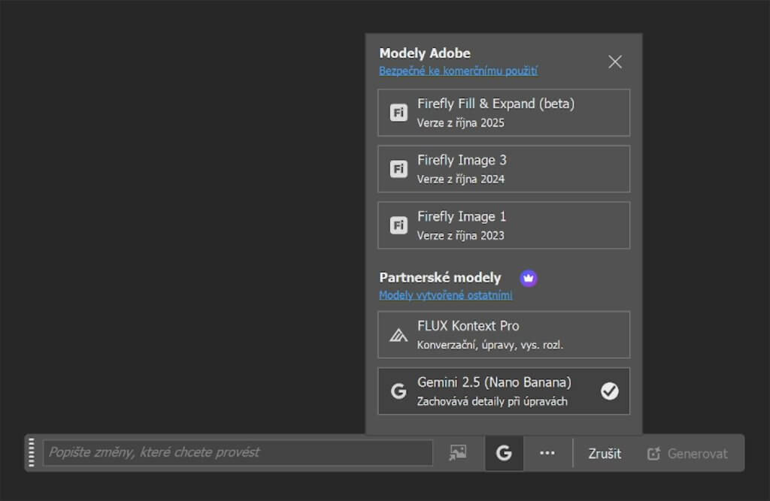Click the Fi icon on Firefly Image 3
This screenshot has width=770, height=501.
[x=398, y=168]
